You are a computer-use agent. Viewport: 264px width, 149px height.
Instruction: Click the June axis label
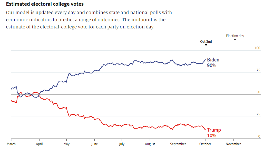click(94, 144)
